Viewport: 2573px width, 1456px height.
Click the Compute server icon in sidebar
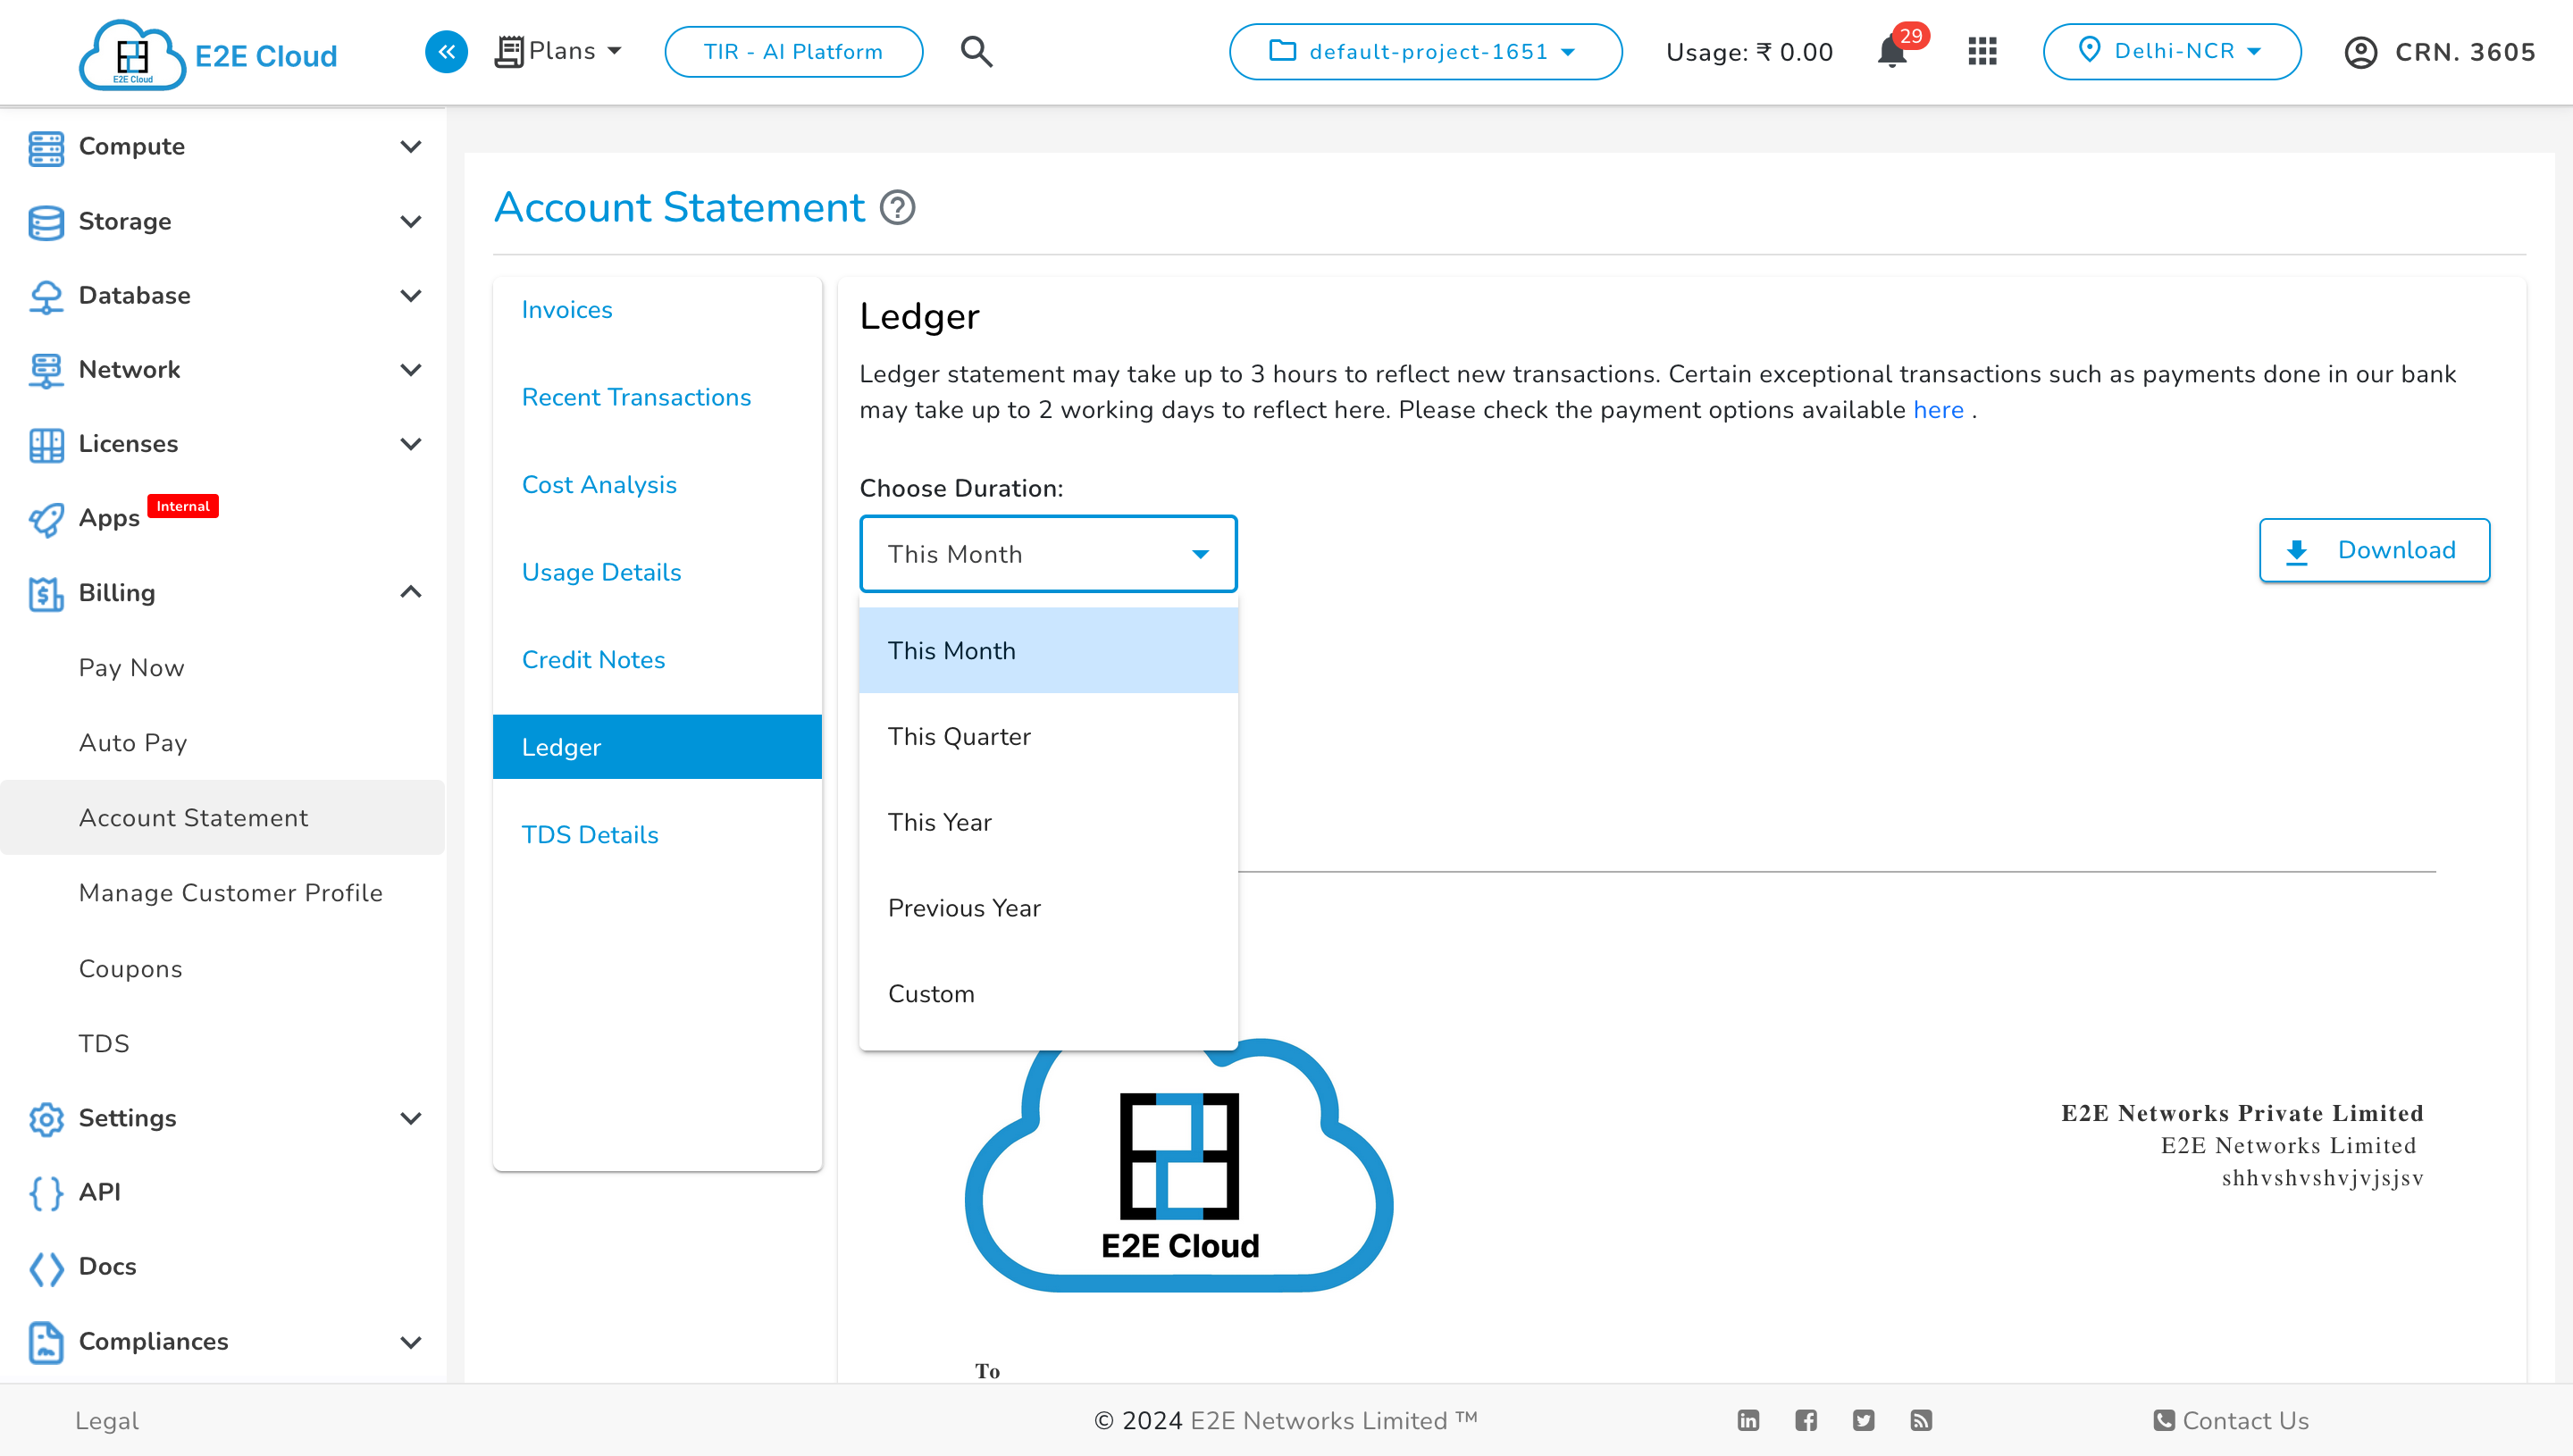[46, 147]
